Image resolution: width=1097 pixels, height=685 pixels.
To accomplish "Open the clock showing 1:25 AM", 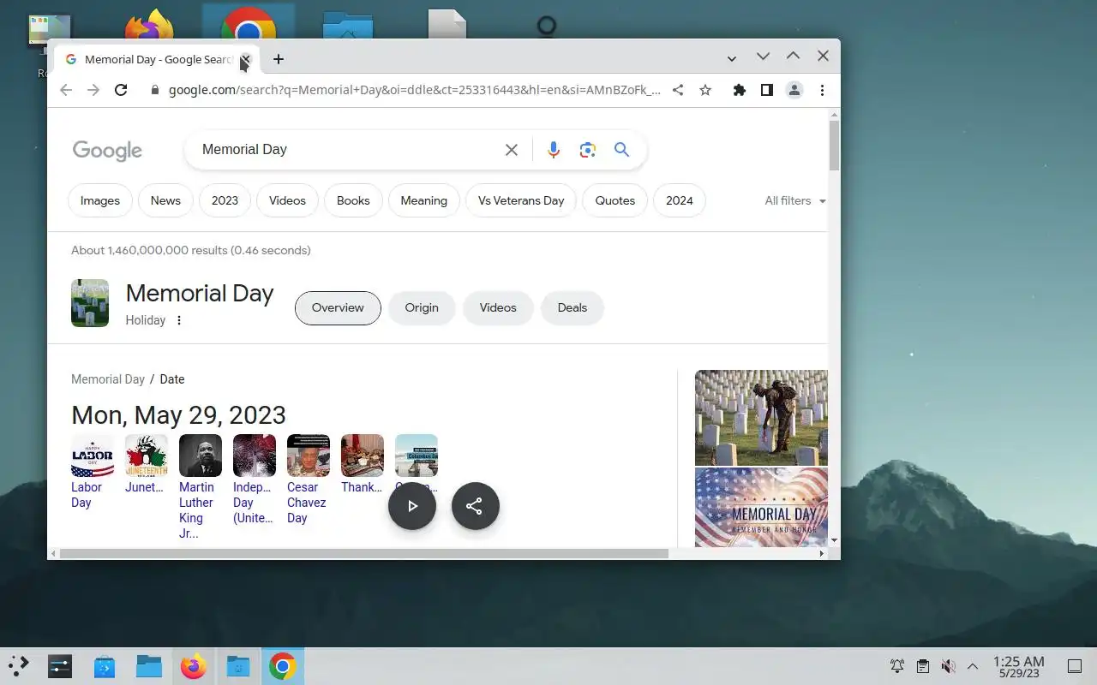I will click(x=1018, y=666).
